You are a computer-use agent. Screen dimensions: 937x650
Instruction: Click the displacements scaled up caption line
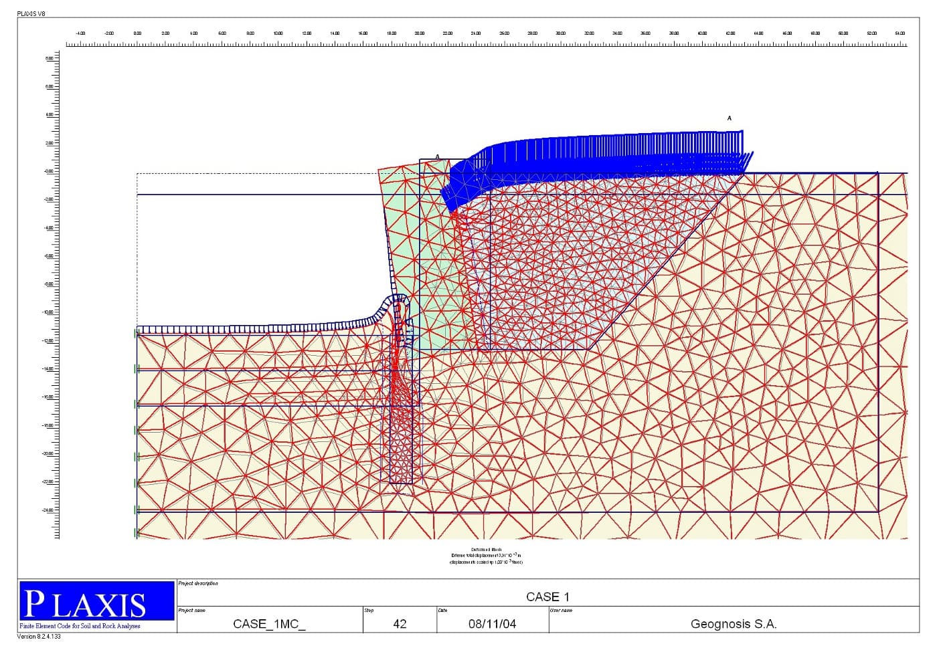point(487,562)
